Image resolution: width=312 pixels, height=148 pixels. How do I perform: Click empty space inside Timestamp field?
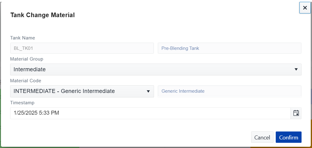(x=172, y=113)
